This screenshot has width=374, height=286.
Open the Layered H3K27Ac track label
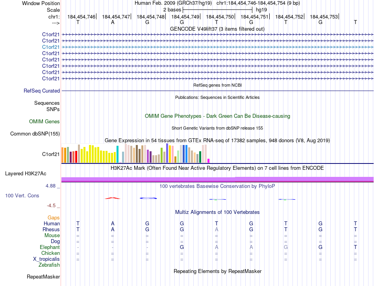point(26,174)
